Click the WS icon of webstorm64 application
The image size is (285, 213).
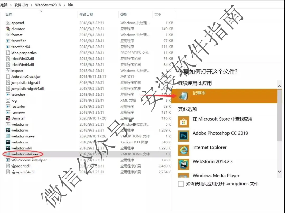(8, 148)
